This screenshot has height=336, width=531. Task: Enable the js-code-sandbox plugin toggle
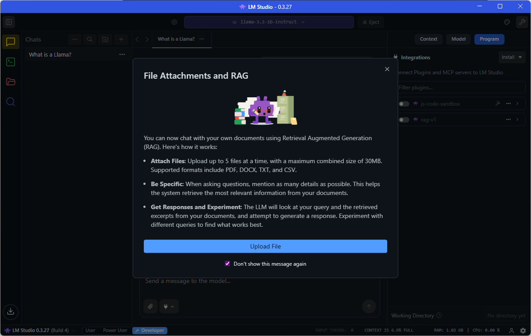click(x=404, y=104)
